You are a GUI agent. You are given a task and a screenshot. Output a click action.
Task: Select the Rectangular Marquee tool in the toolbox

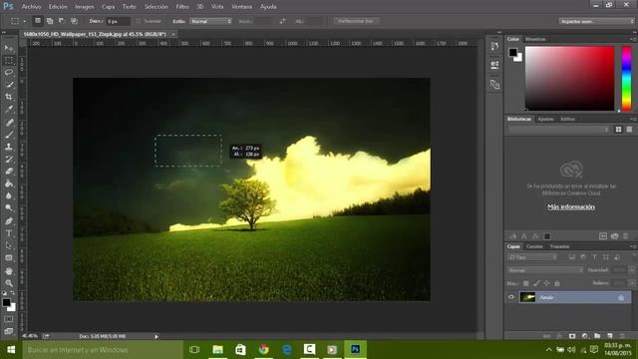pos(9,61)
